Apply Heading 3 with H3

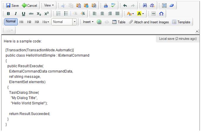click(37, 22)
